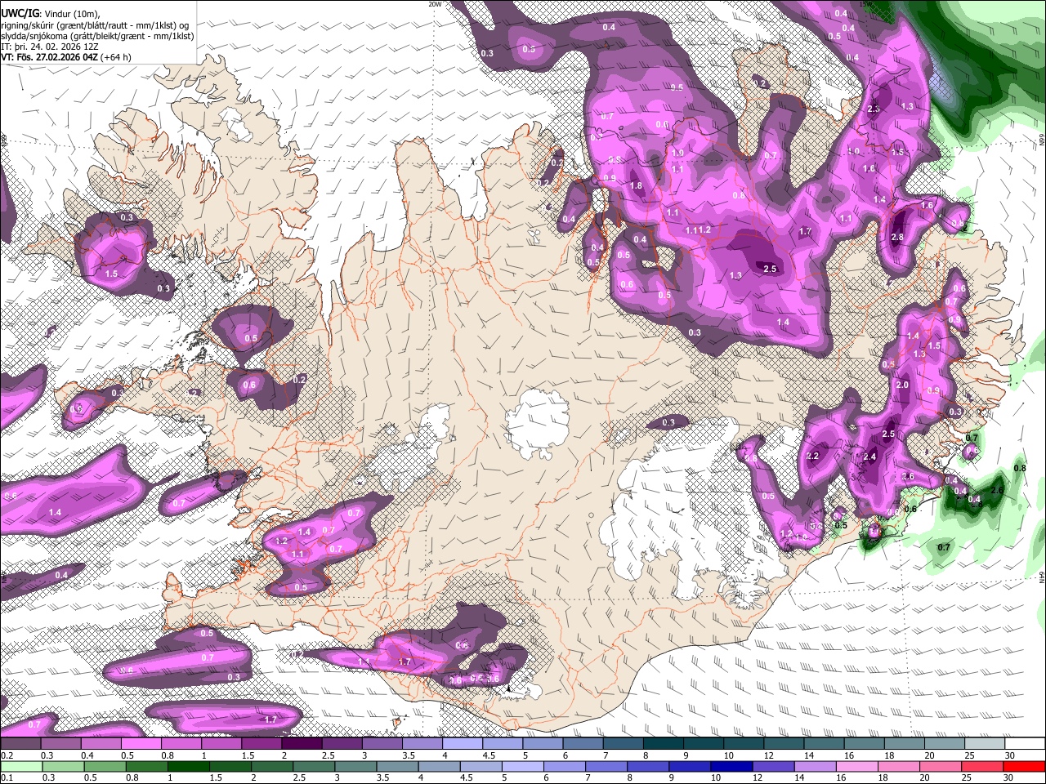Click the '15W' longitude label
The image size is (1046, 784).
(865, 4)
